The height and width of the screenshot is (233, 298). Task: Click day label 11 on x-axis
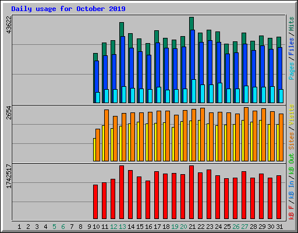[105, 227]
